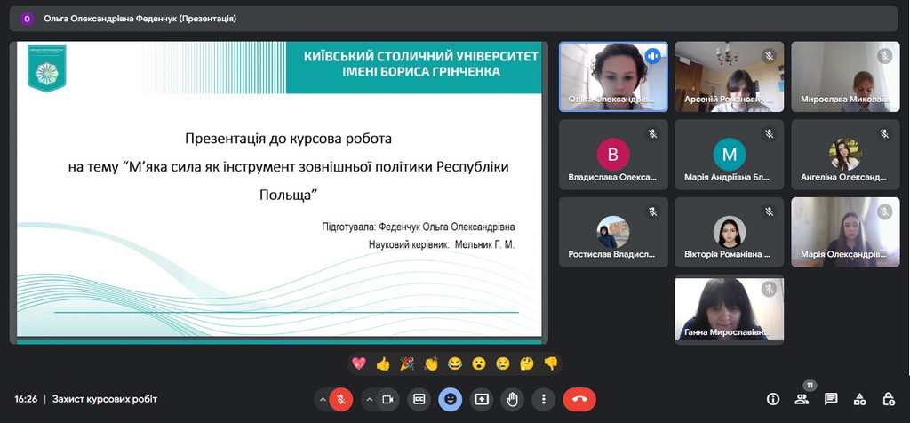This screenshot has width=910, height=423.
Task: Expand video settings chevron next to the camera
Action: pos(368,399)
